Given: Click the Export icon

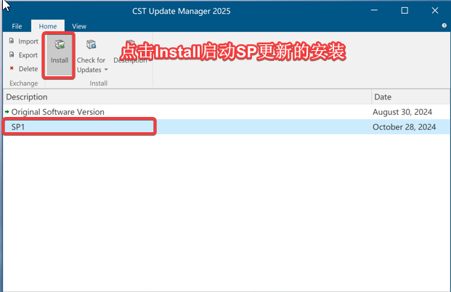Looking at the screenshot, I should (x=12, y=54).
